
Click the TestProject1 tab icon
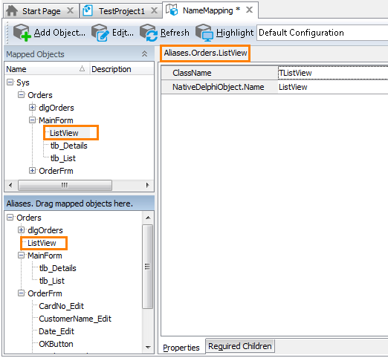(88, 11)
